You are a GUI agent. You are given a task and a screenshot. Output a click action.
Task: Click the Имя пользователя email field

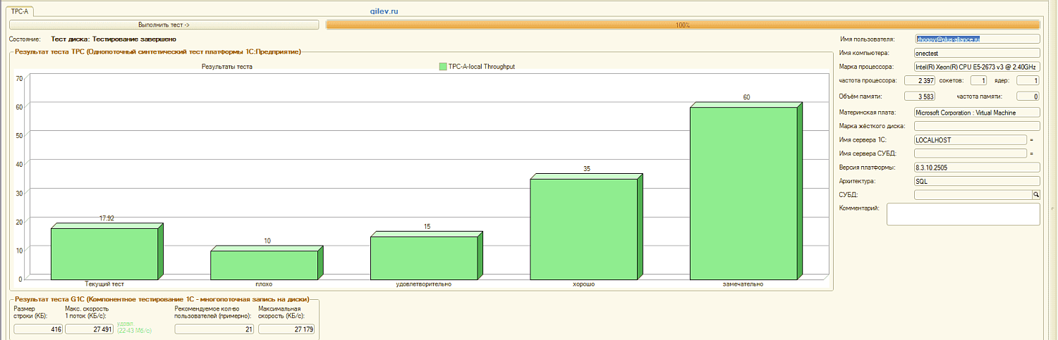[x=976, y=39]
